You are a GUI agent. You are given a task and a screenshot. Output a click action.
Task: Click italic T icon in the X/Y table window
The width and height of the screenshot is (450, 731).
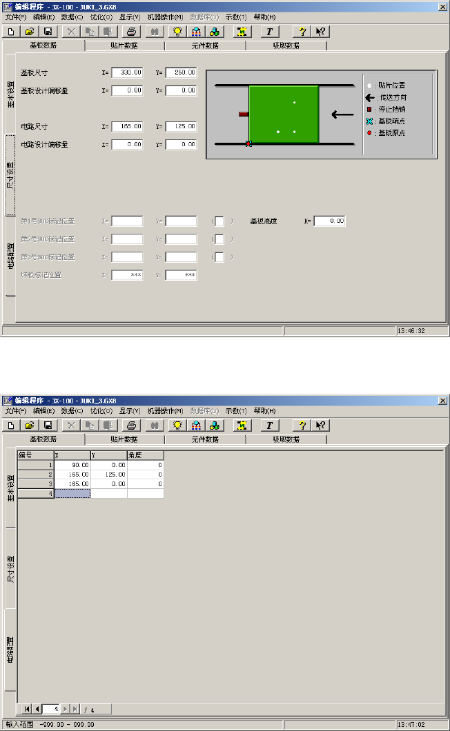pyautogui.click(x=269, y=425)
